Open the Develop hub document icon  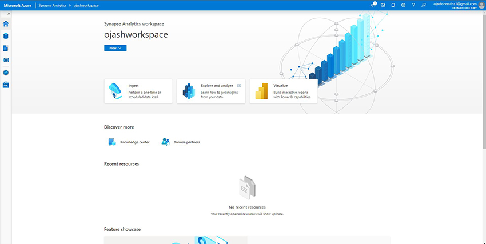click(6, 48)
